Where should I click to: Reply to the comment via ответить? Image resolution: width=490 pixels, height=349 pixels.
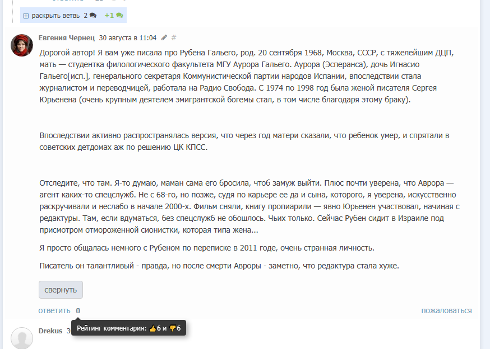coord(54,310)
